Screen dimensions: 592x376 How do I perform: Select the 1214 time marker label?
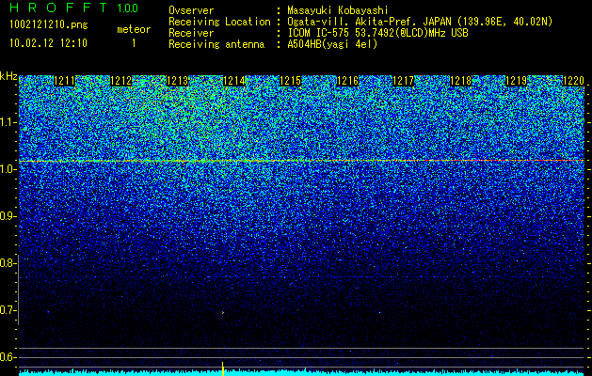click(x=234, y=81)
